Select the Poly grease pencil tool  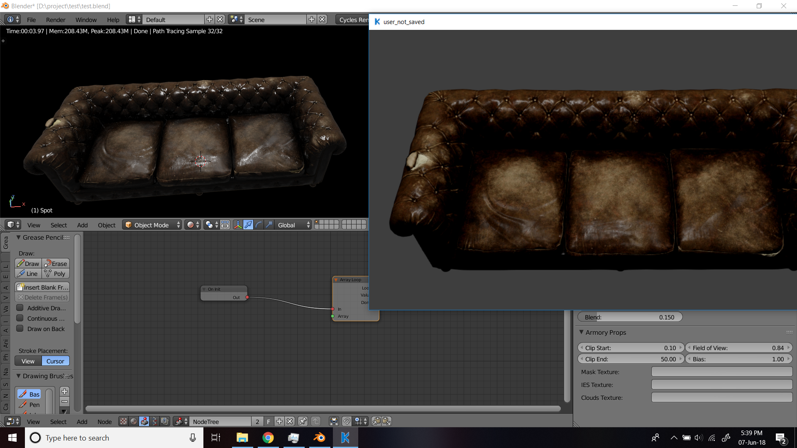56,273
